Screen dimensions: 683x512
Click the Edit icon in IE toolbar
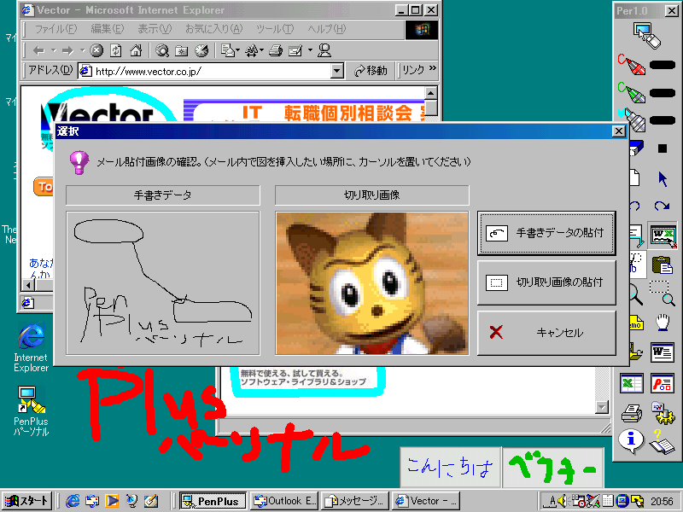click(x=295, y=51)
